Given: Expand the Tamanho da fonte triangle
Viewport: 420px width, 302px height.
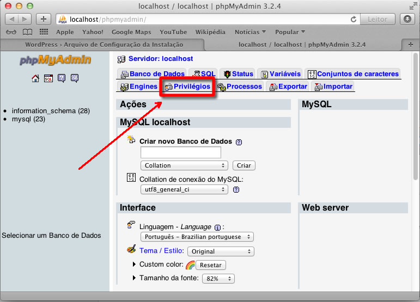Looking at the screenshot, I should pos(134,278).
